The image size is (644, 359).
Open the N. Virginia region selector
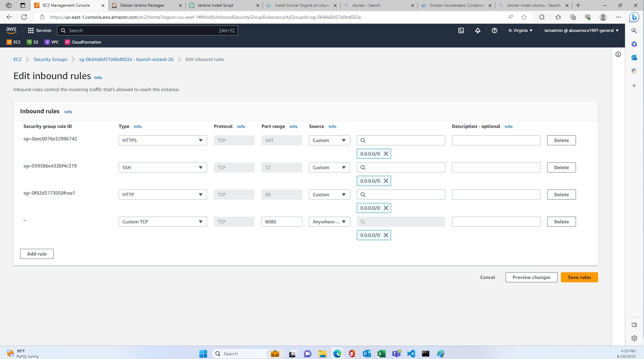pos(520,30)
